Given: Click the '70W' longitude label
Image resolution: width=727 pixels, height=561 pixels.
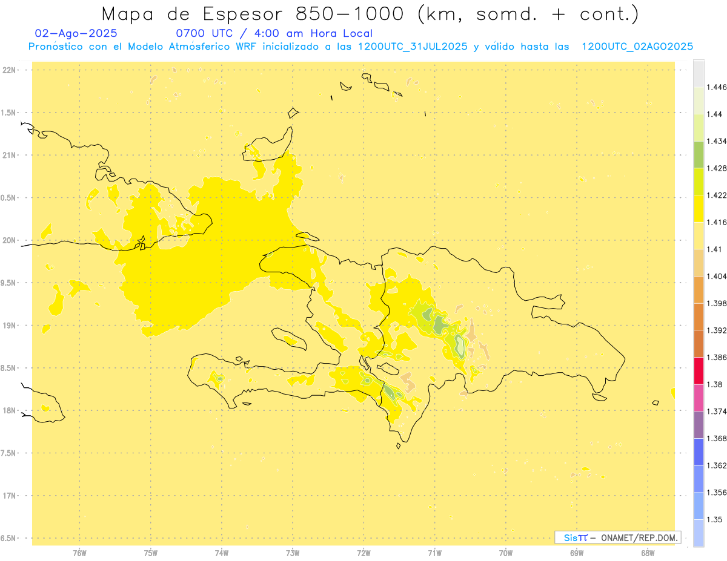Looking at the screenshot, I should pyautogui.click(x=506, y=553).
